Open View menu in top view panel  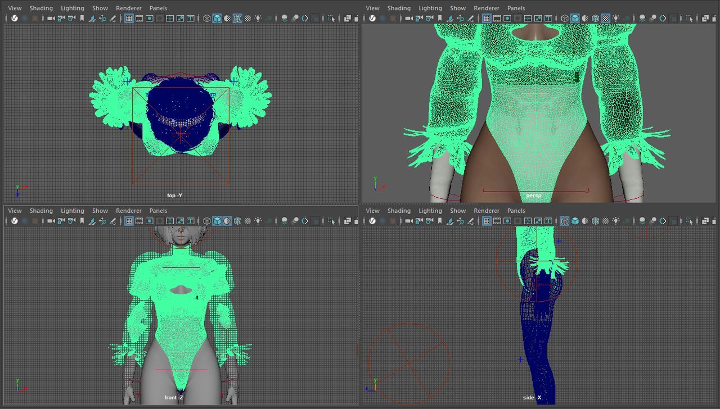(x=15, y=8)
